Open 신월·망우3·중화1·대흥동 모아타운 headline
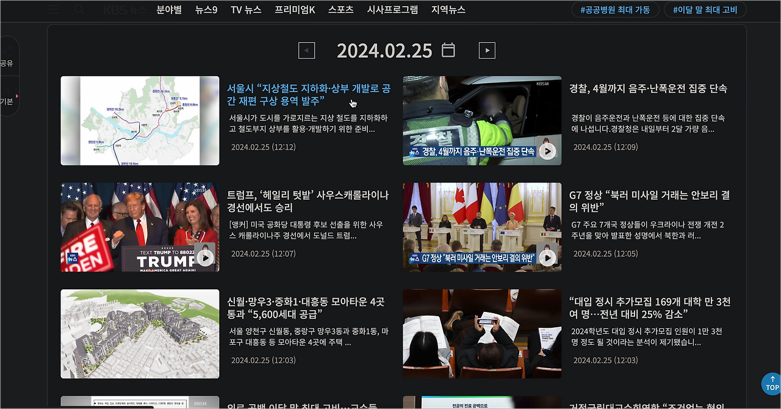 click(x=306, y=308)
